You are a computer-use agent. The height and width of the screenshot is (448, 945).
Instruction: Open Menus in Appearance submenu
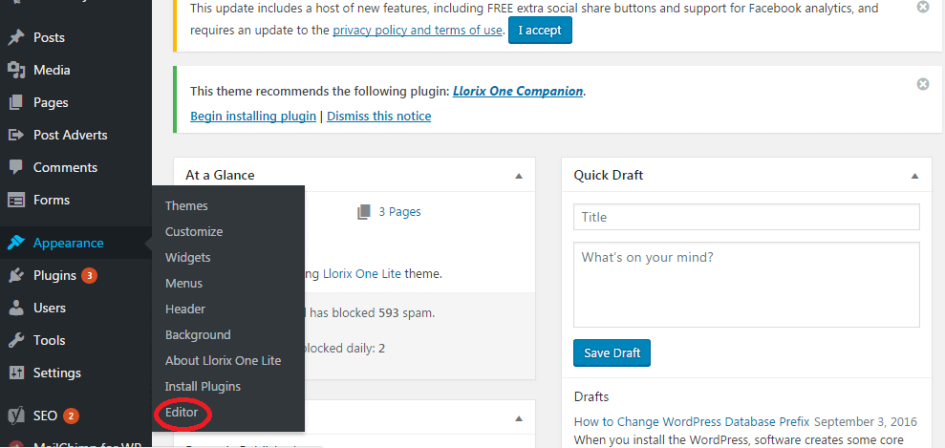[183, 283]
